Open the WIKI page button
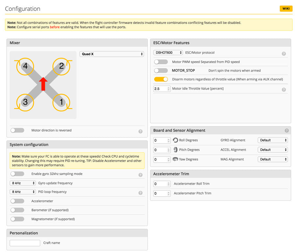Viewport: 296px width, 252px height. pos(286,9)
